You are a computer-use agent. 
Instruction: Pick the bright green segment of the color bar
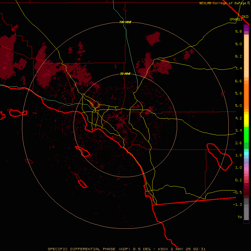(x=246, y=135)
